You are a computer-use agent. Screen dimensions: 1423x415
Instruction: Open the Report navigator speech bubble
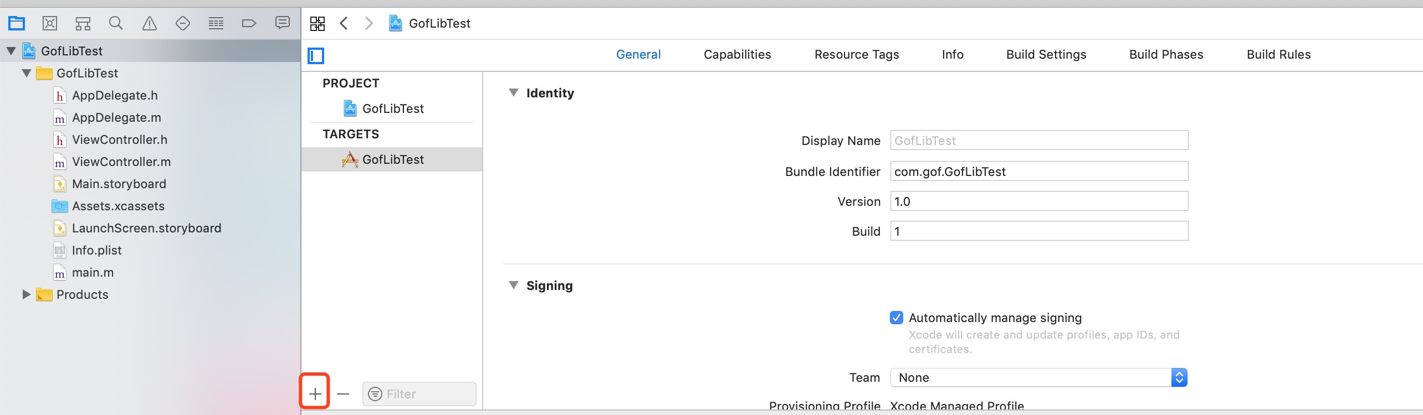click(283, 23)
